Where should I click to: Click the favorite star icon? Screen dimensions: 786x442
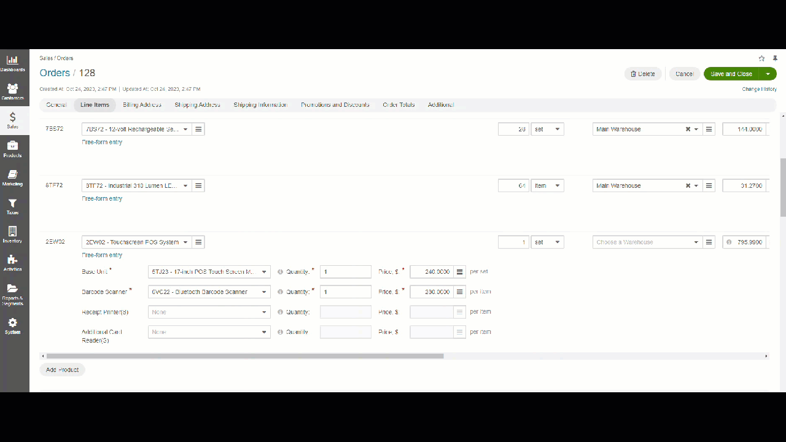[x=762, y=58]
